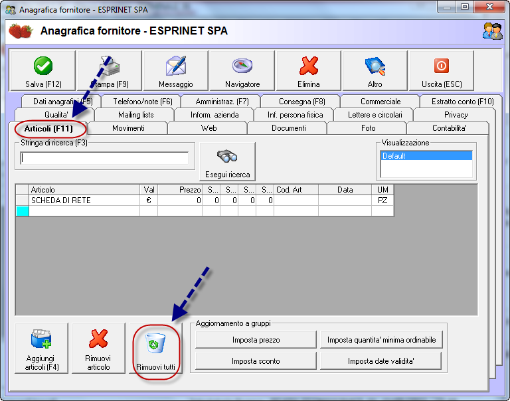Close the Anagrafica fornitore window
Viewport: 510px width, 401px height.
[x=489, y=7]
